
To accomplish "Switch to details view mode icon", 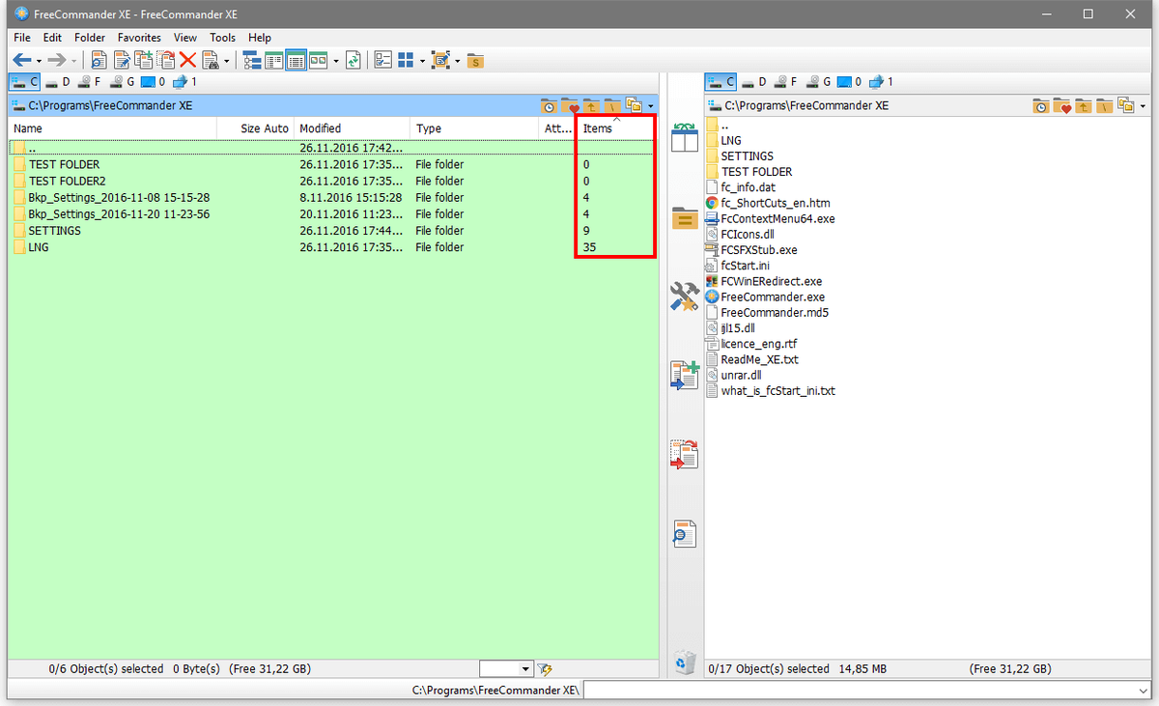I will [297, 60].
